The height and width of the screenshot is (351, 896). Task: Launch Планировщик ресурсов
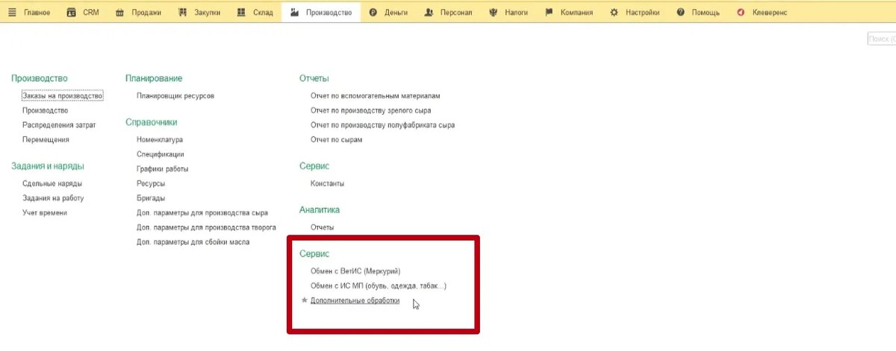[175, 95]
